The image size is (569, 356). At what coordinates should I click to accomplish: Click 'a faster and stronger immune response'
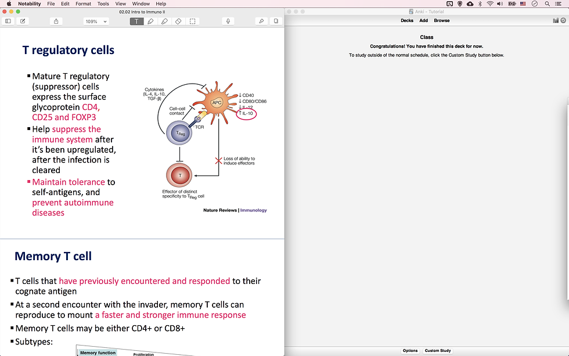171,315
